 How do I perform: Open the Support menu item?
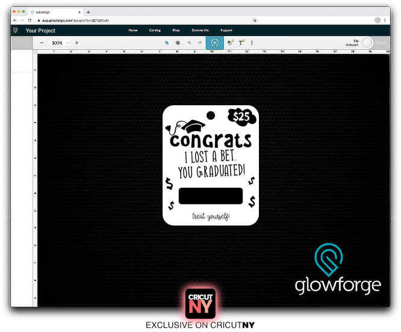[226, 30]
